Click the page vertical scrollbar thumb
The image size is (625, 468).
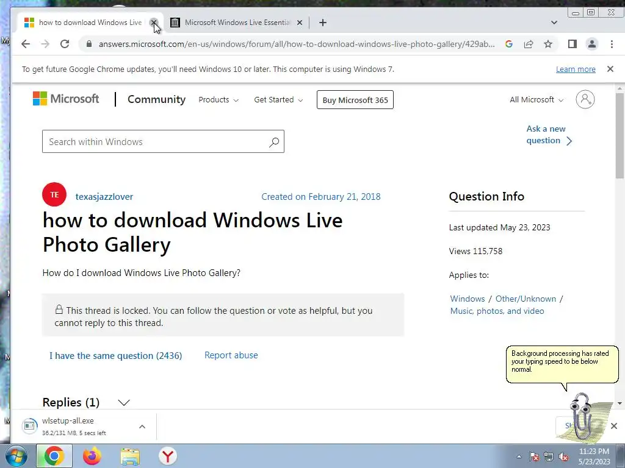(x=620, y=135)
